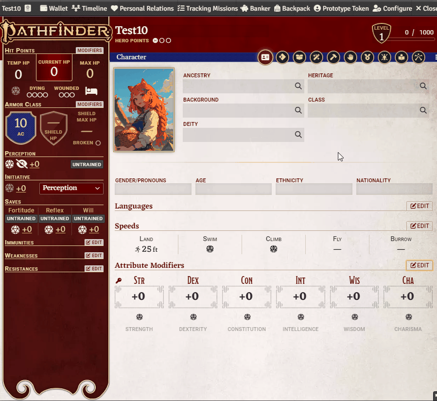Browse Class options with the search icon
This screenshot has height=401, width=437.
423,110
